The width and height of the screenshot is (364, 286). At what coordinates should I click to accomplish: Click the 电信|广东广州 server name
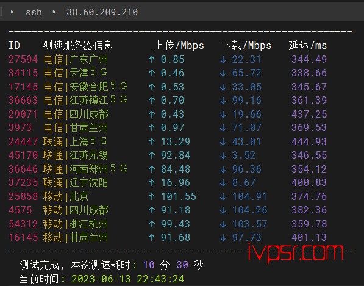click(76, 59)
